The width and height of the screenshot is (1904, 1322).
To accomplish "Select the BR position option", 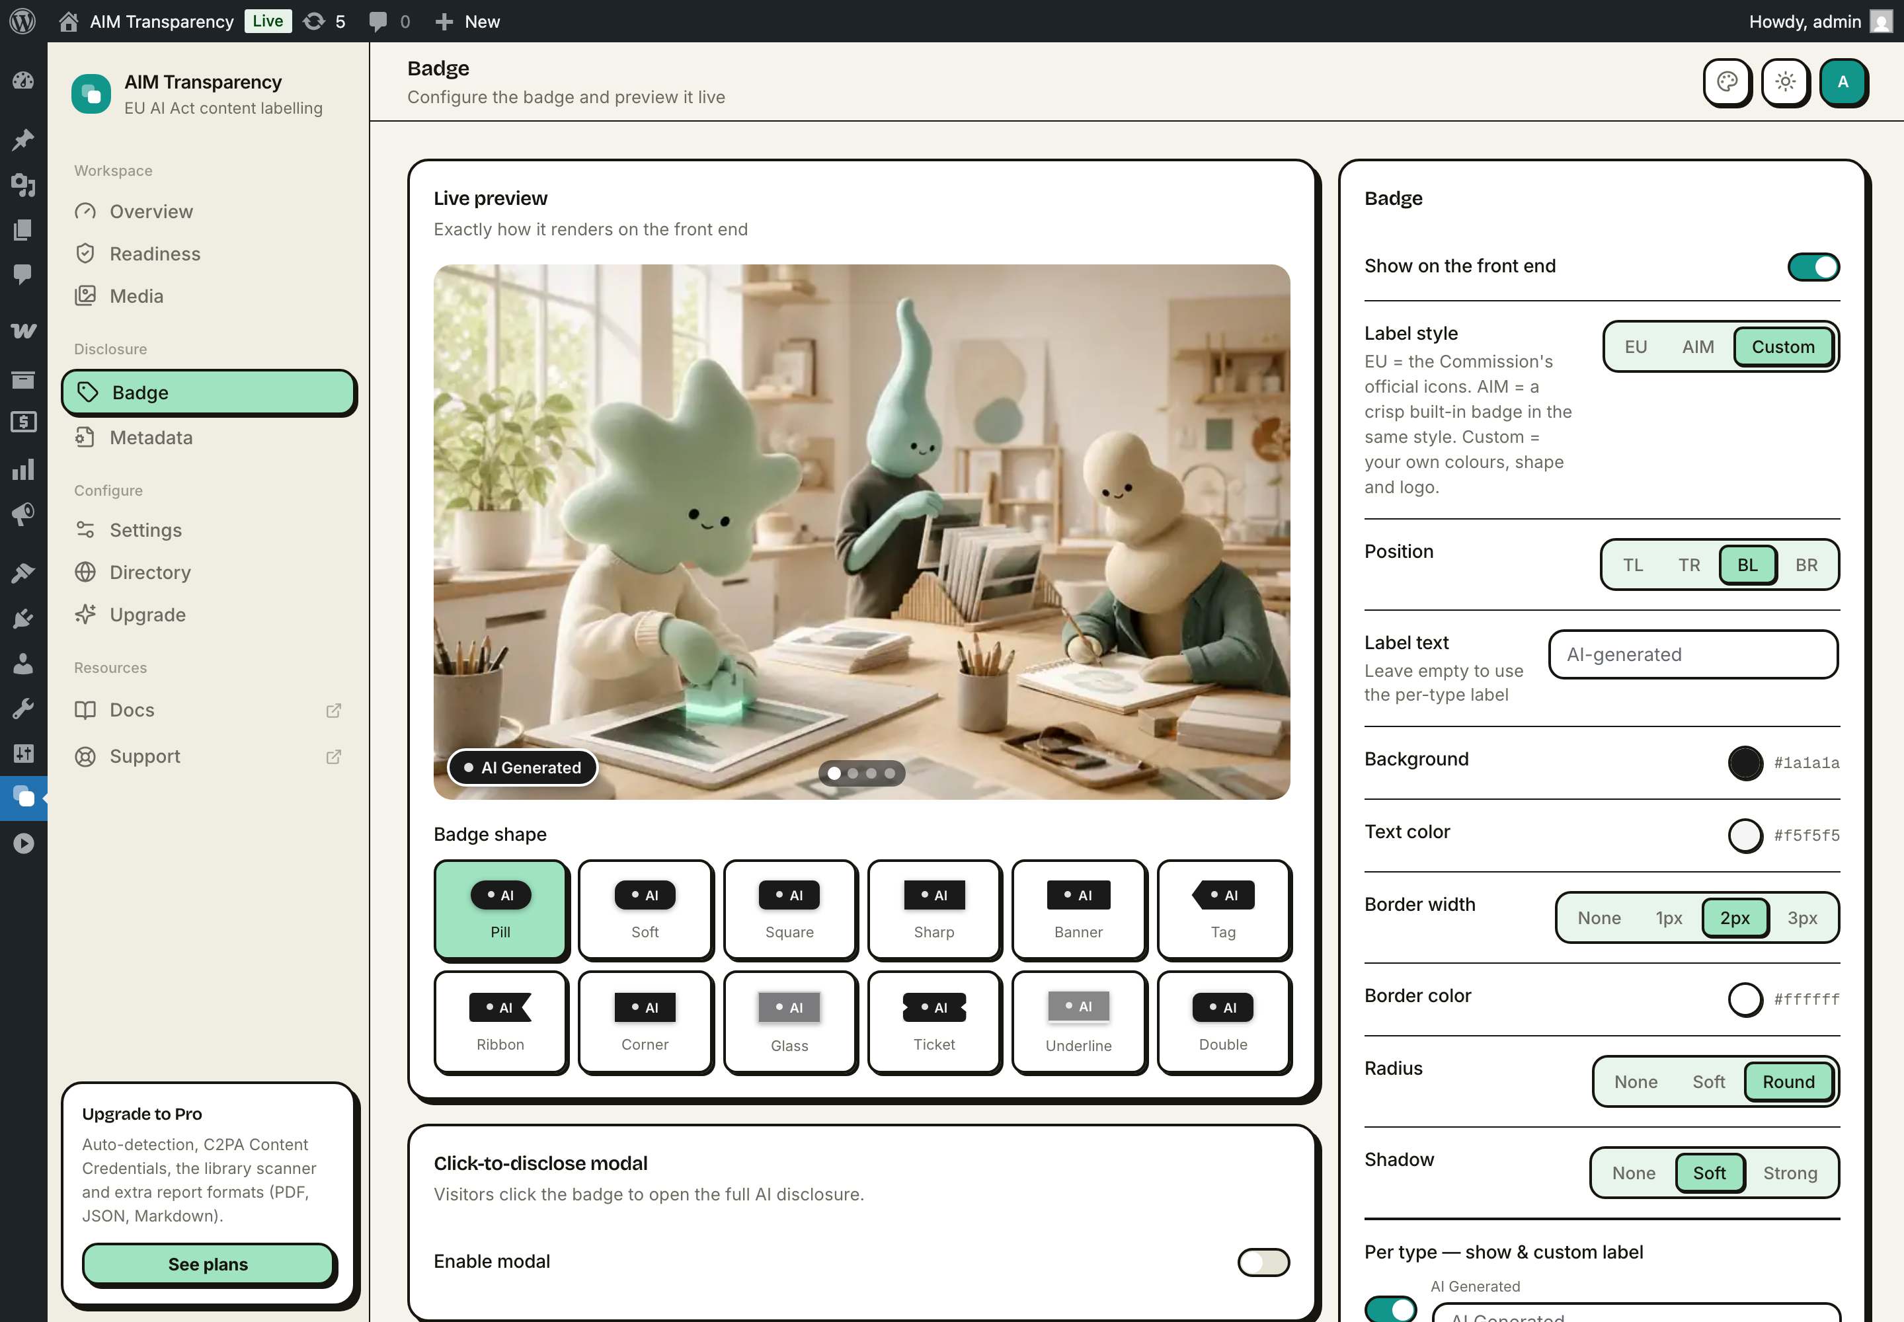I will point(1806,565).
